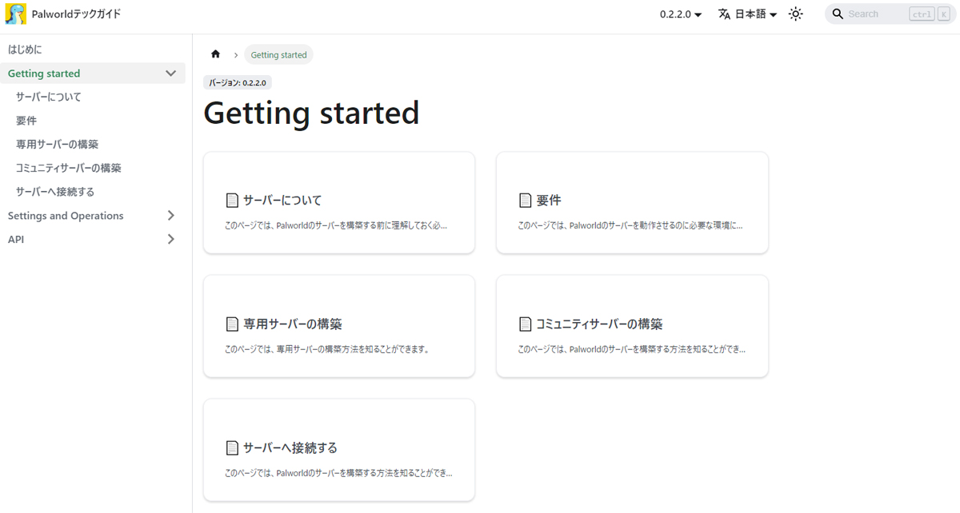Image resolution: width=960 pixels, height=513 pixels.
Task: Collapse the Getting started sidebar section
Action: 170,74
